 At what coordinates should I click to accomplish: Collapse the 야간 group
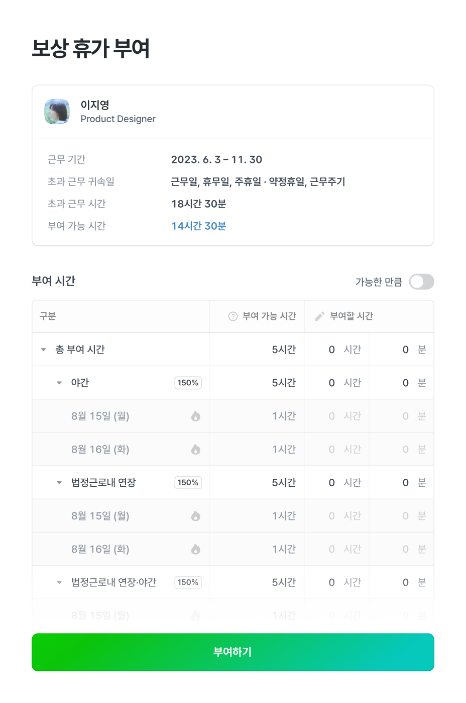(x=59, y=383)
